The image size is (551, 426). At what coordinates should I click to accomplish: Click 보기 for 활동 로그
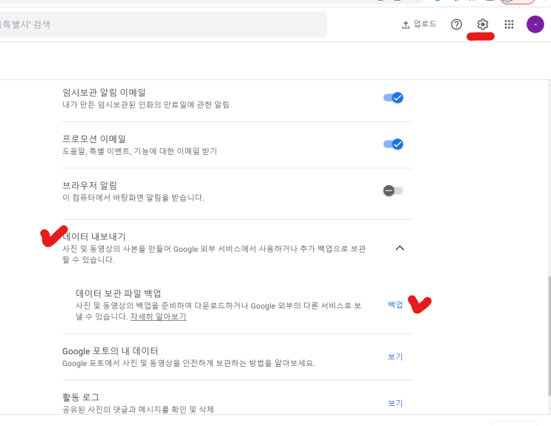pyautogui.click(x=395, y=403)
